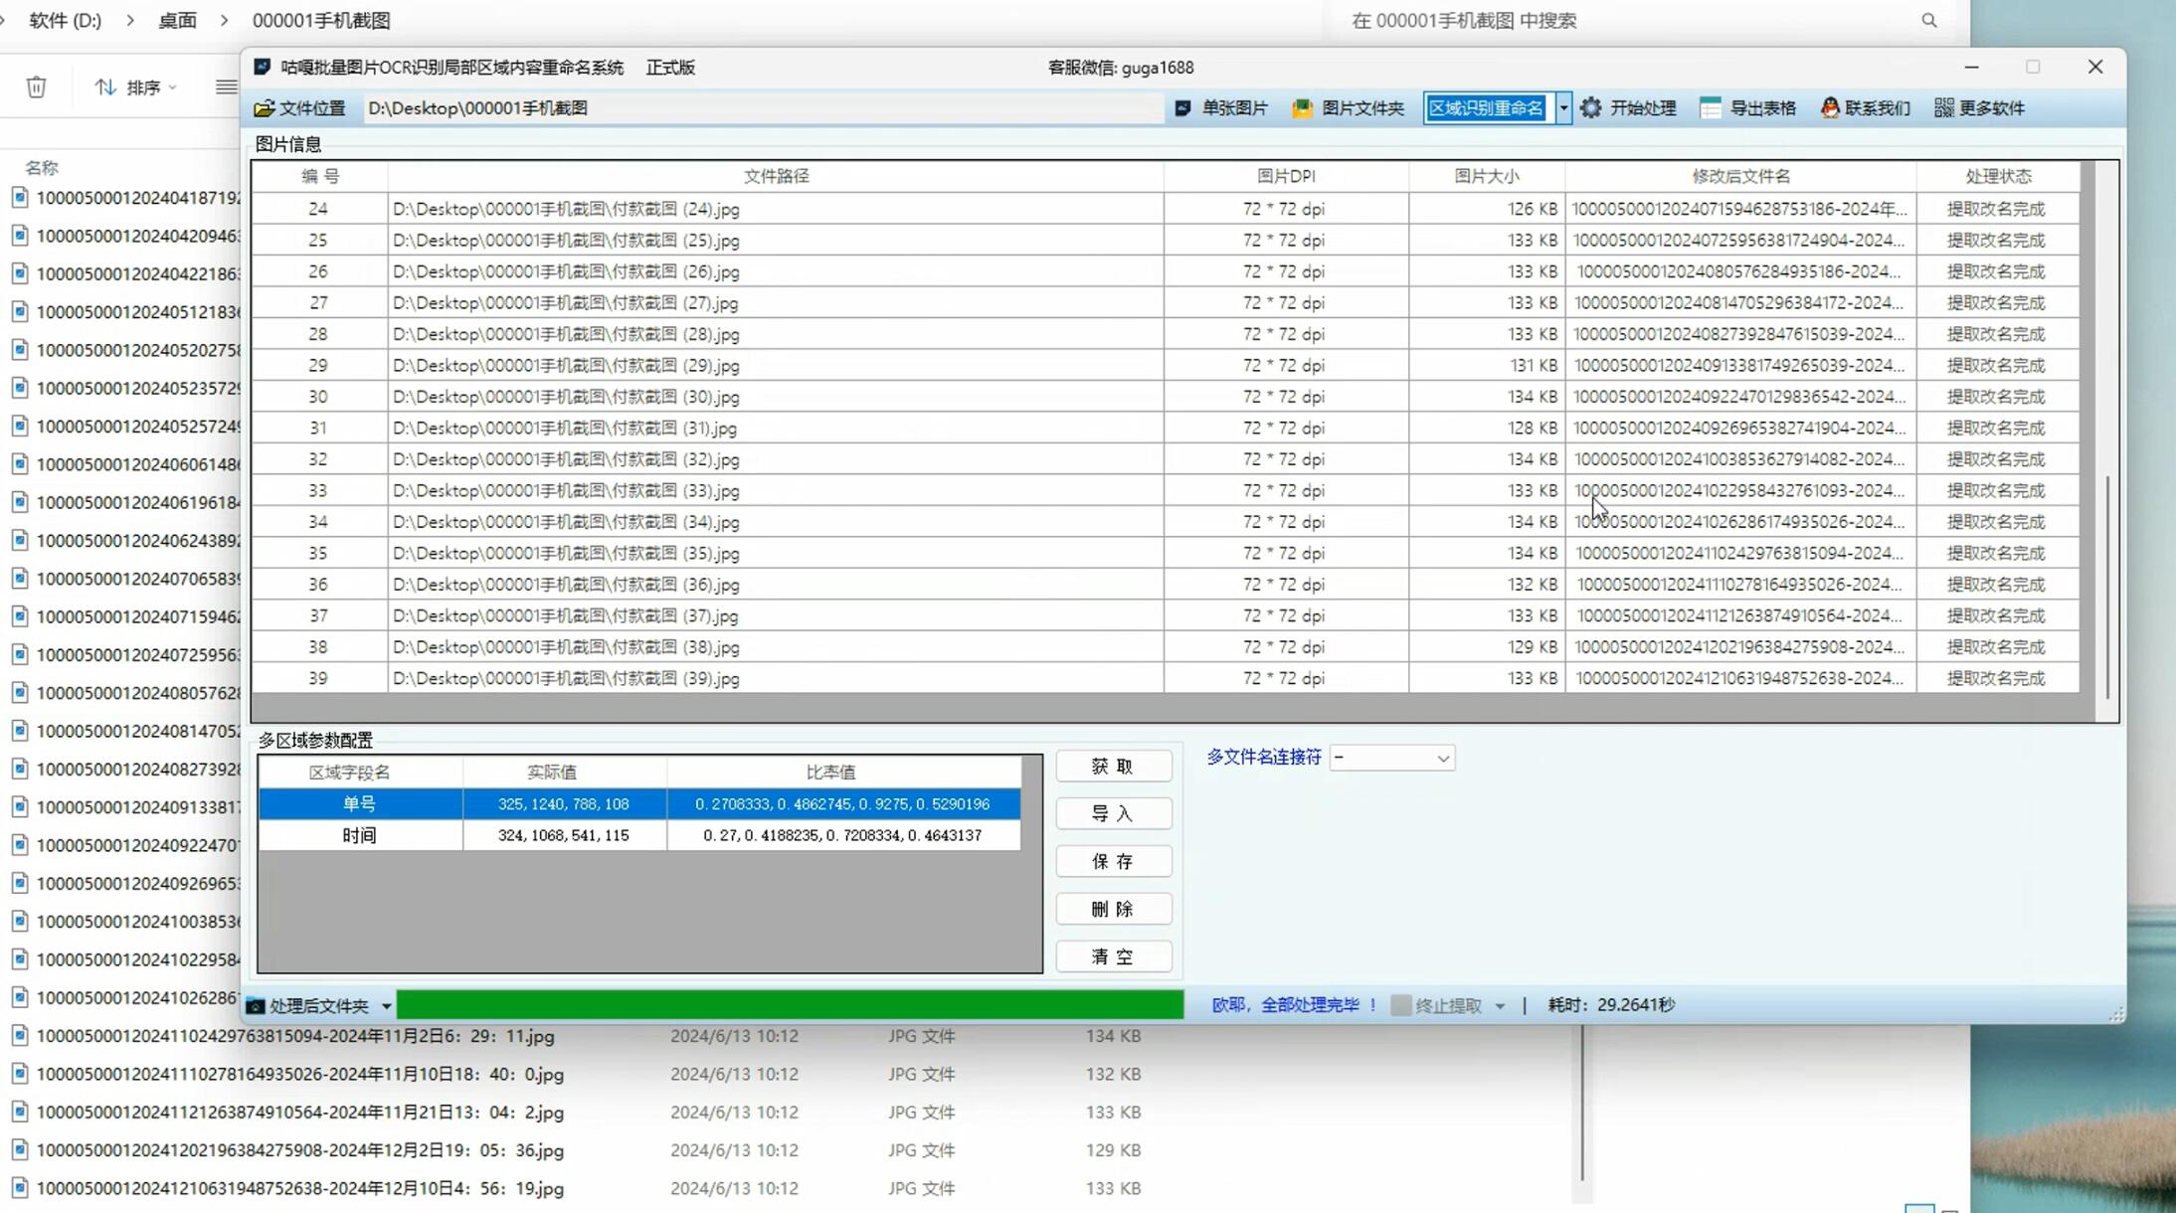Select the 时间 region row
This screenshot has width=2176, height=1213.
(359, 835)
